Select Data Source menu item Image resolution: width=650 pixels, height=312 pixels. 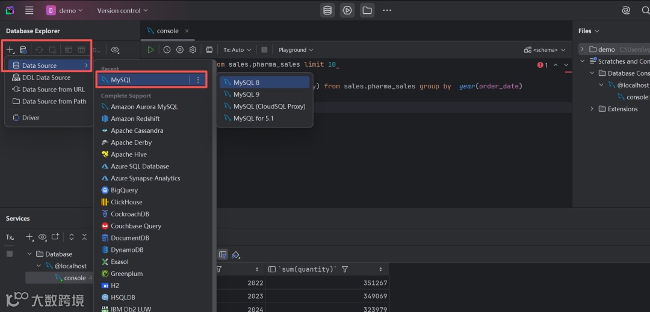[50, 66]
